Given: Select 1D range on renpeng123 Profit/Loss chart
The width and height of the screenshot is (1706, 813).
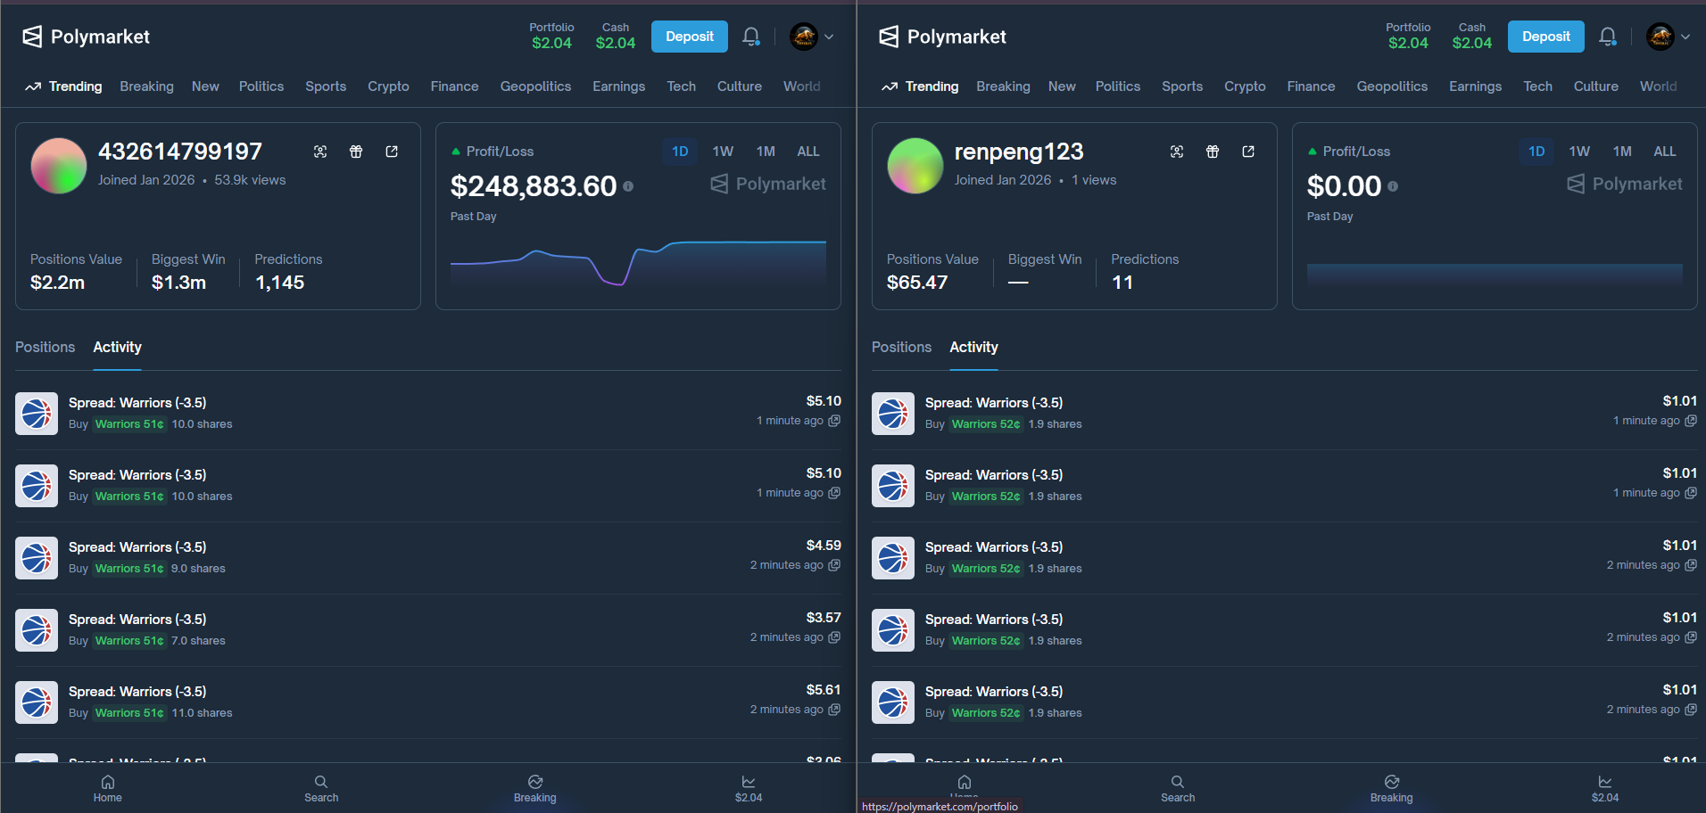Looking at the screenshot, I should pyautogui.click(x=1536, y=152).
